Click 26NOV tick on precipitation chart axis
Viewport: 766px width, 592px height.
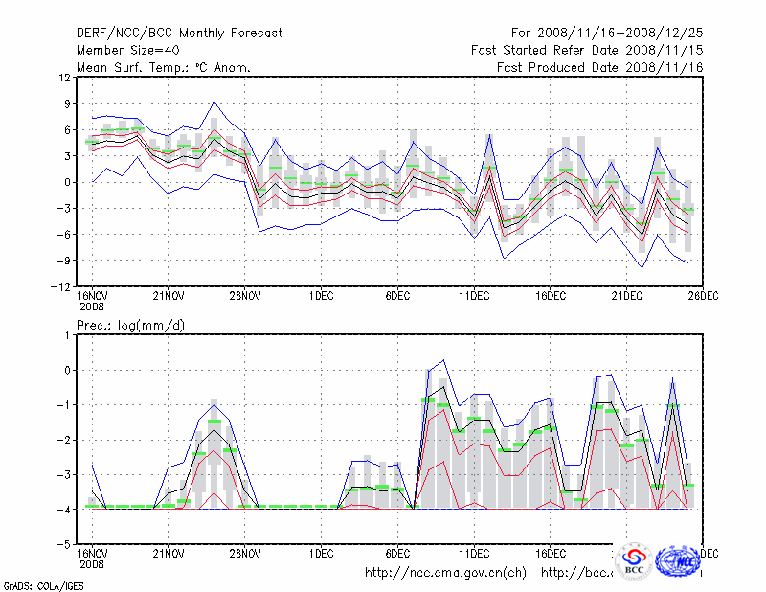(244, 554)
